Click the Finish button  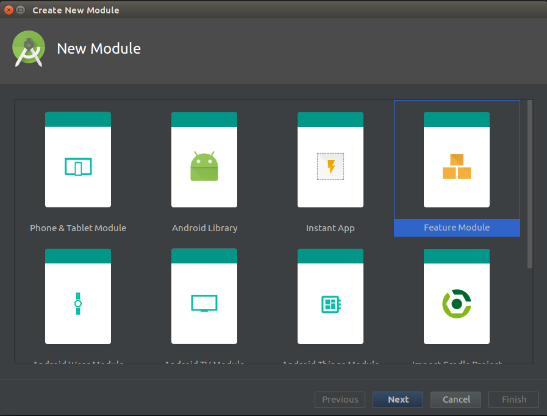pyautogui.click(x=513, y=400)
